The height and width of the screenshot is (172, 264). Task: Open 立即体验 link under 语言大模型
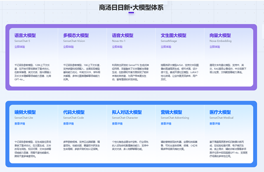point(20,47)
